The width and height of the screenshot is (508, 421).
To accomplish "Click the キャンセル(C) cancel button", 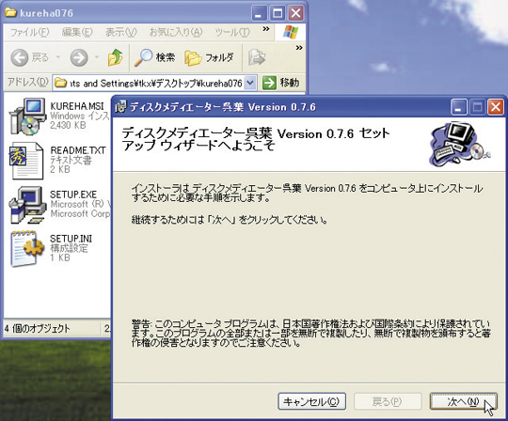I will click(x=311, y=401).
